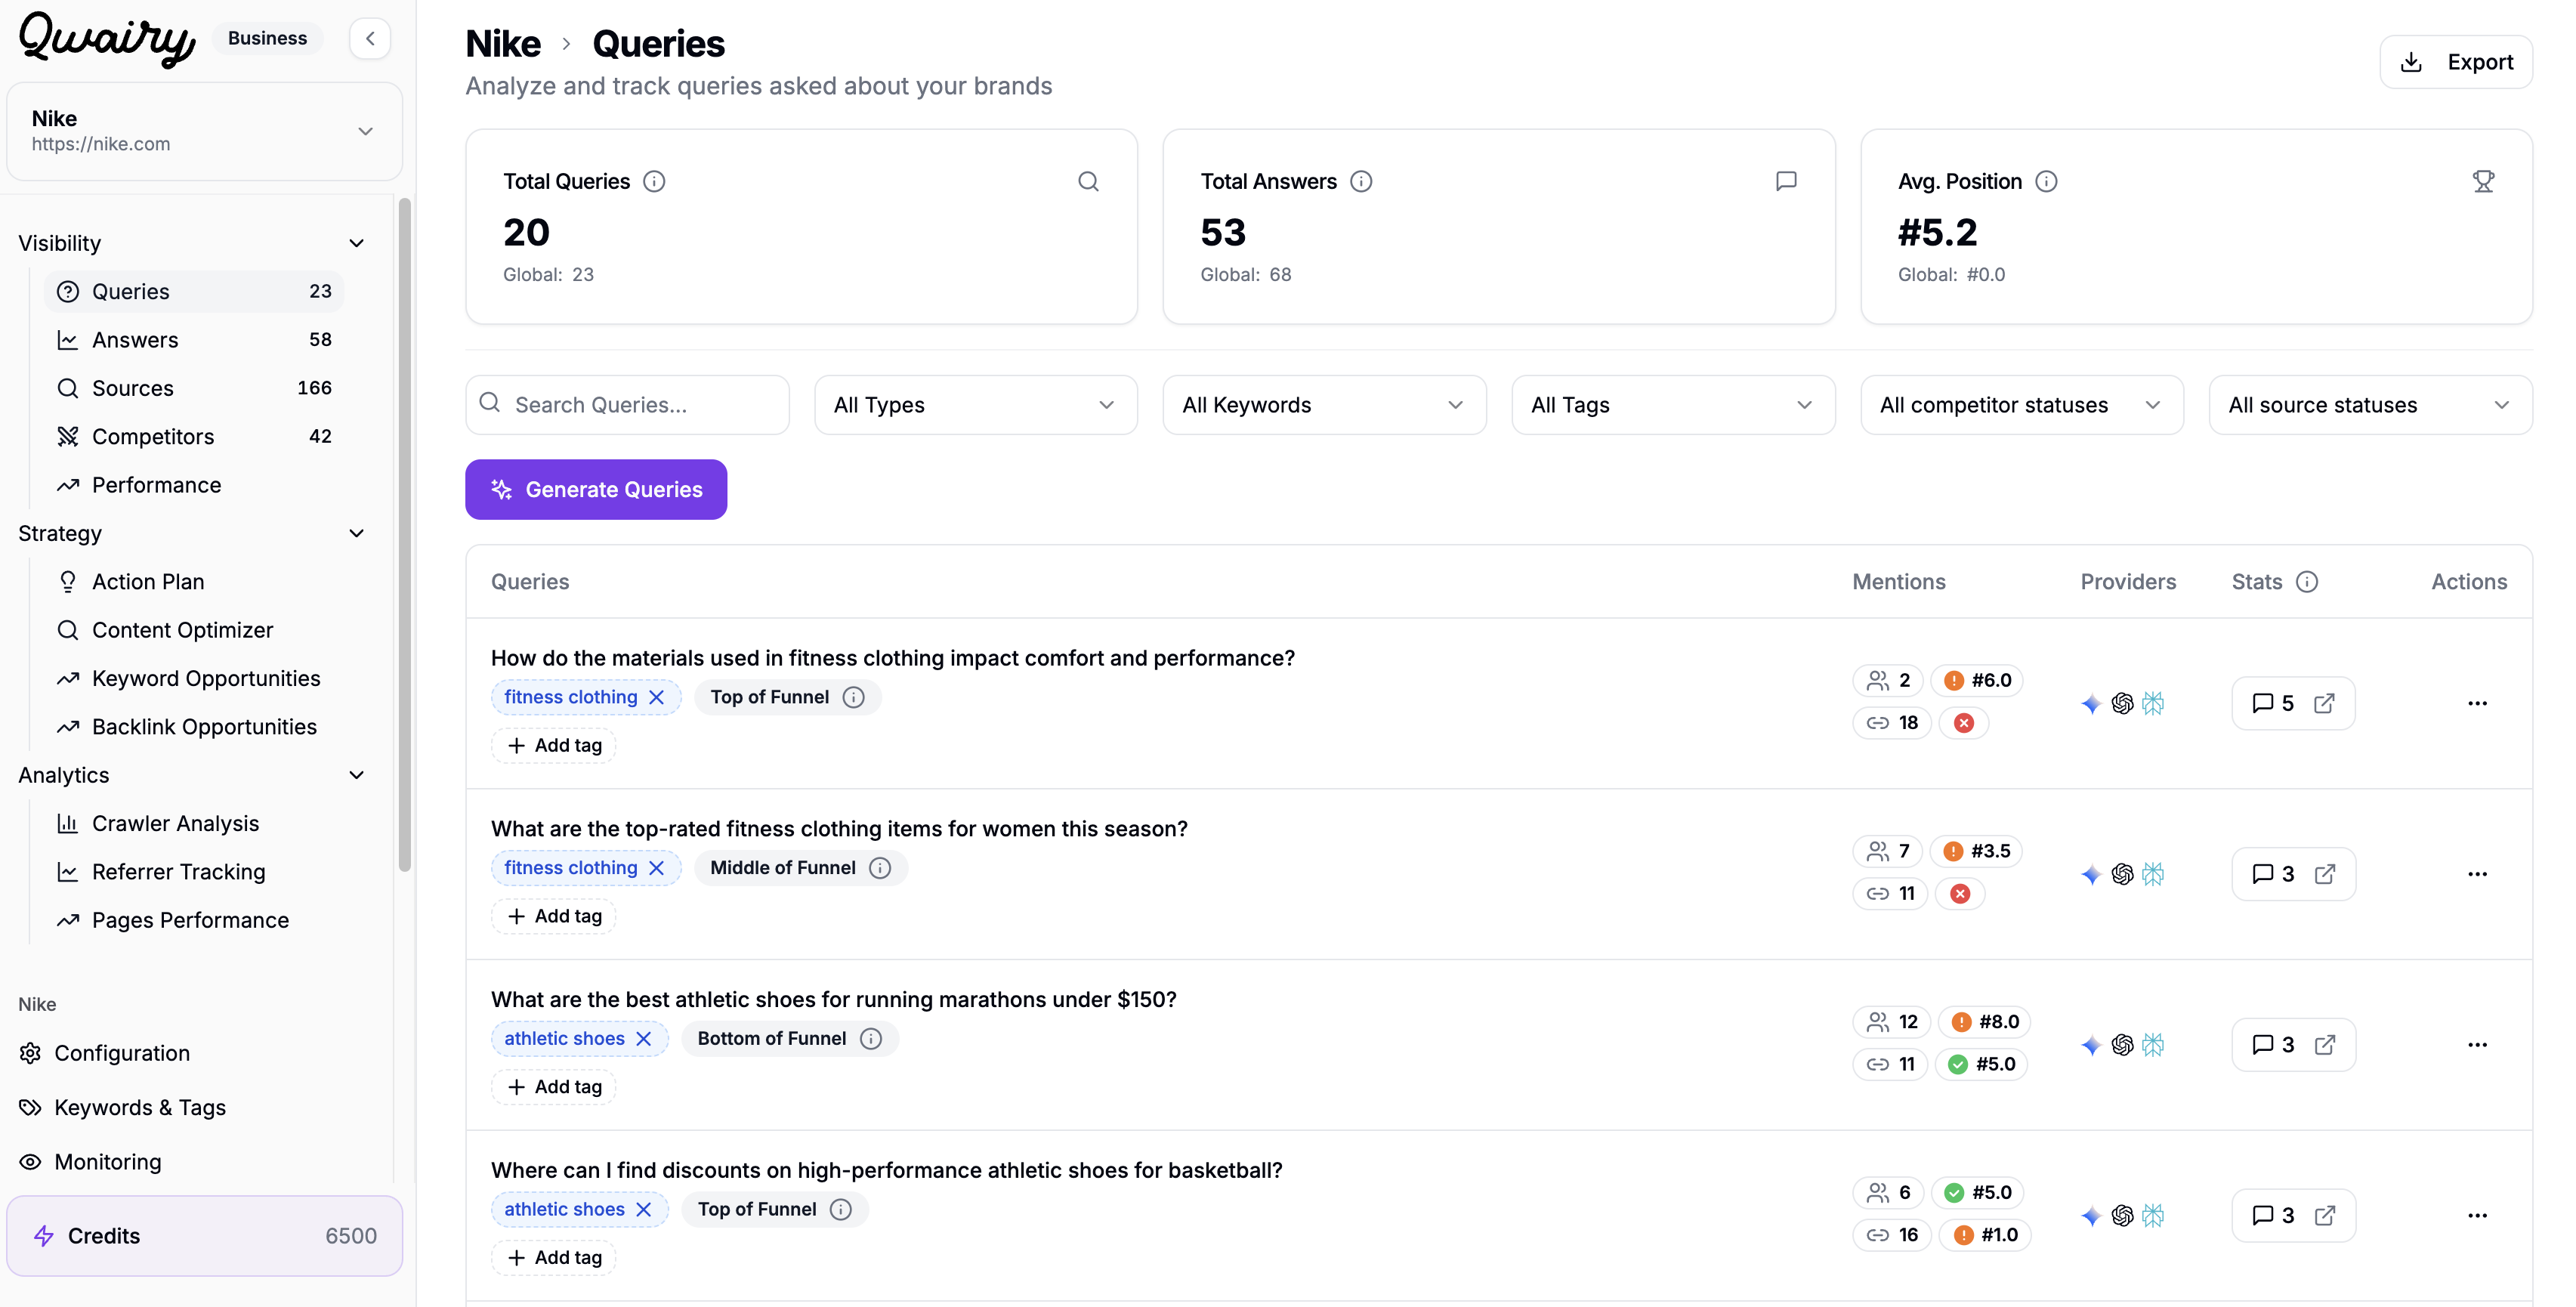
Task: Open Monitoring settings
Action: (90, 1162)
